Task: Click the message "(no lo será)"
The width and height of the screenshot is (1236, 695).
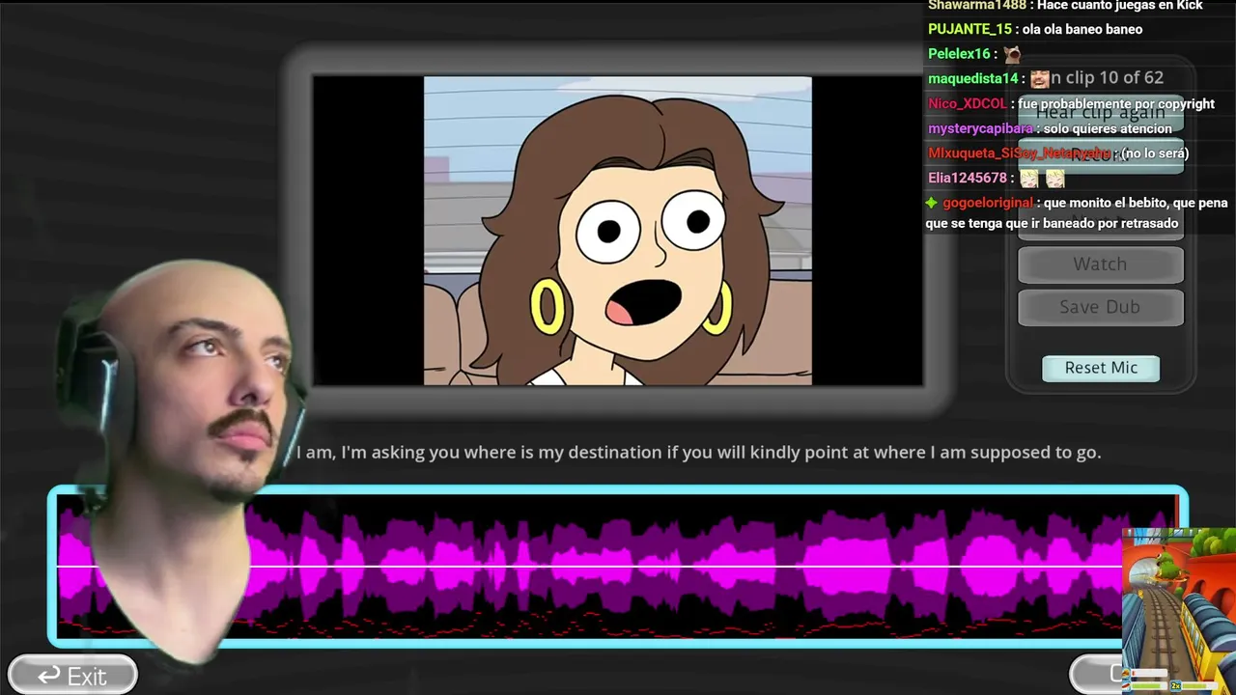Action: click(x=1155, y=153)
